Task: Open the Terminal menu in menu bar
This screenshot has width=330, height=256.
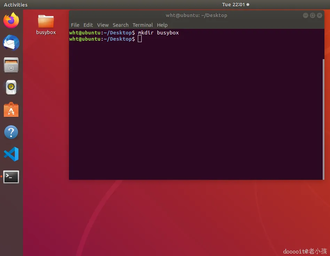Action: pos(143,25)
